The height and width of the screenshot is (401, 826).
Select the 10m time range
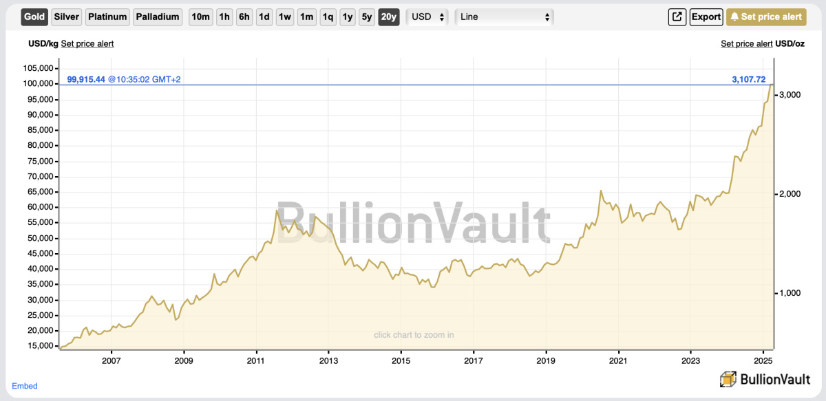pos(200,17)
